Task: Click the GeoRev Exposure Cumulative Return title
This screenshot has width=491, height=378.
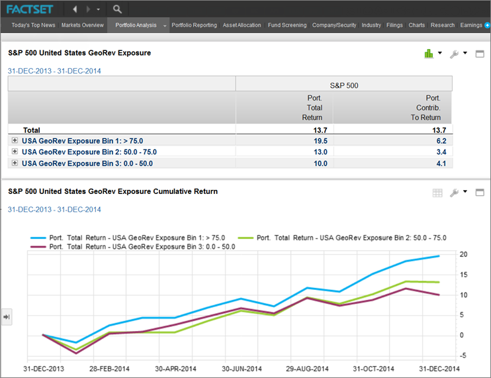Action: pos(112,191)
